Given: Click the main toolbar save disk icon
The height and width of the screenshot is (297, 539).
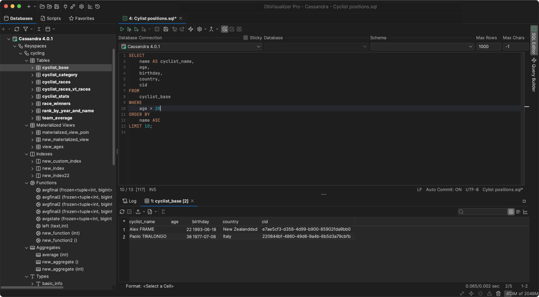Looking at the screenshot, I should click(57, 6).
